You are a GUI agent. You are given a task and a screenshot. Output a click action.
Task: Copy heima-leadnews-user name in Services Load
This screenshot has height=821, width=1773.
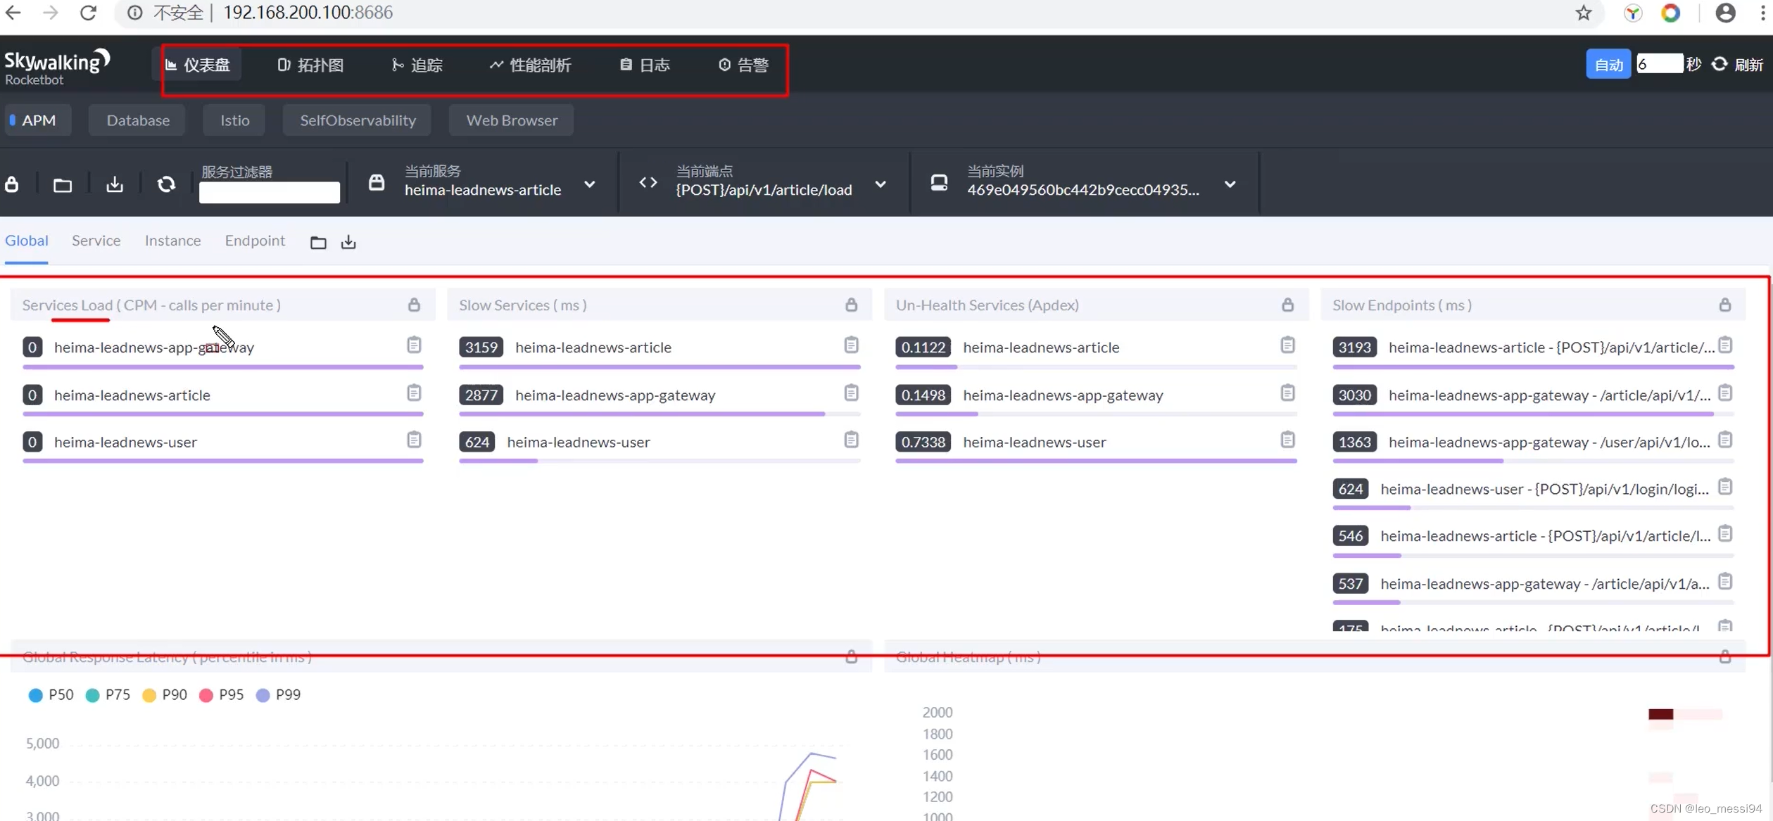414,440
